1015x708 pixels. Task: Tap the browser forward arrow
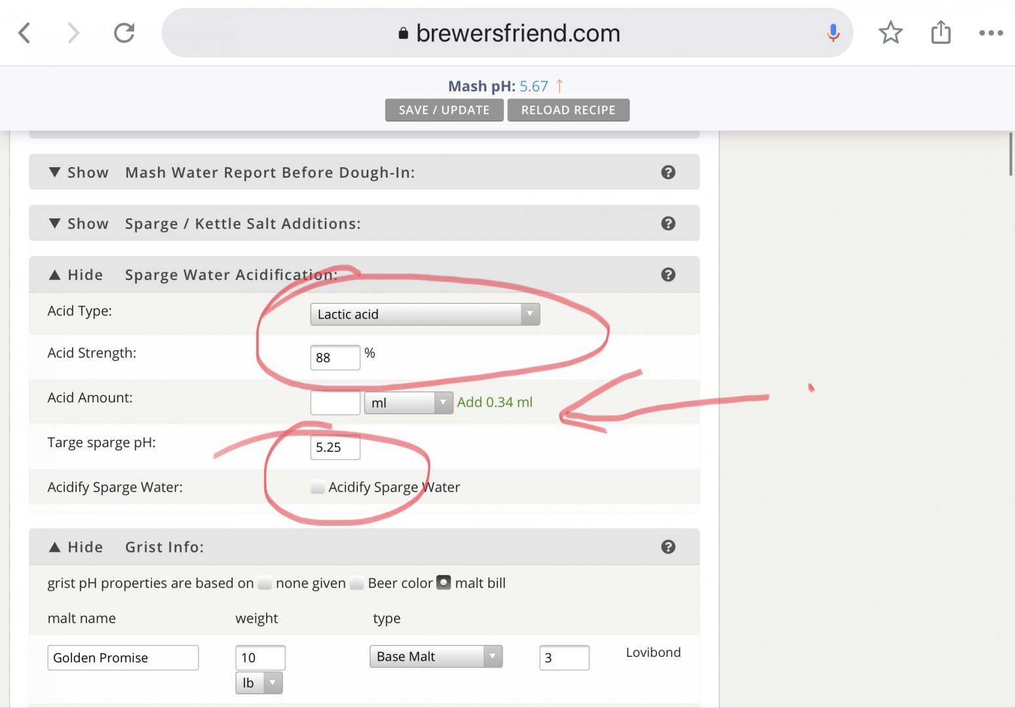[73, 33]
